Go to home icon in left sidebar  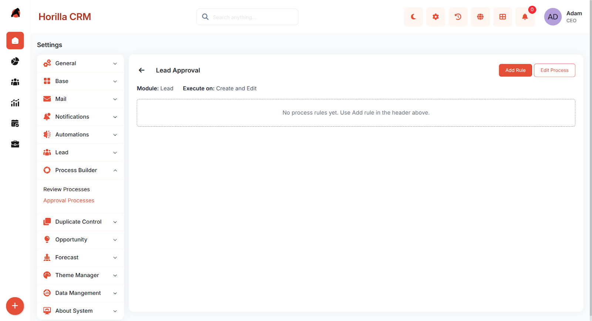tap(15, 41)
